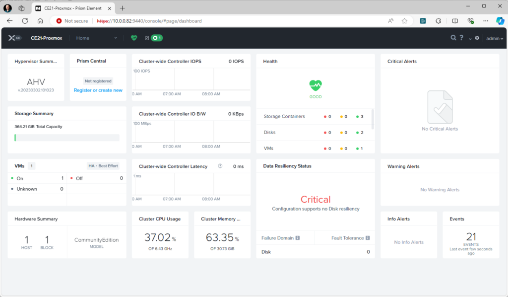
Task: Expand the dropdown arrow beside help icon
Action: (470, 39)
